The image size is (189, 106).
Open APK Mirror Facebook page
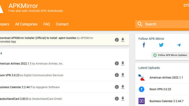144,45
